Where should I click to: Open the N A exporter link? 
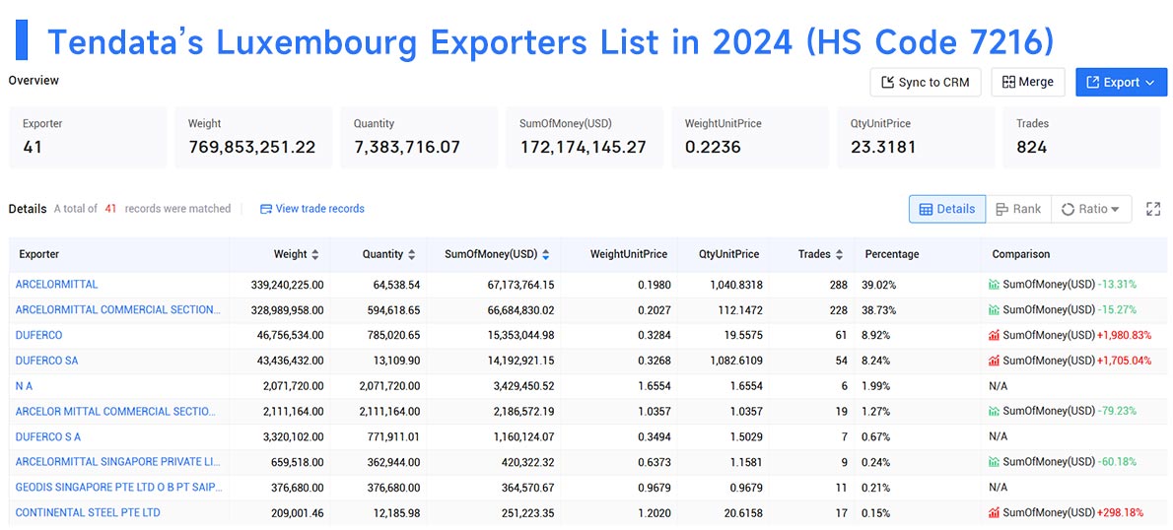point(24,386)
